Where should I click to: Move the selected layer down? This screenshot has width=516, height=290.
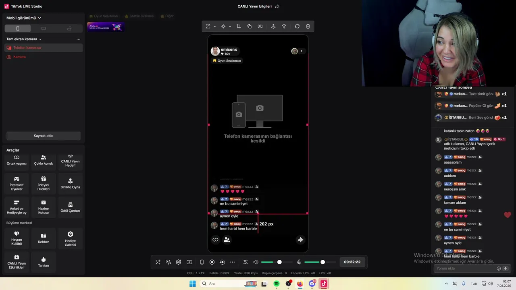pos(284,27)
